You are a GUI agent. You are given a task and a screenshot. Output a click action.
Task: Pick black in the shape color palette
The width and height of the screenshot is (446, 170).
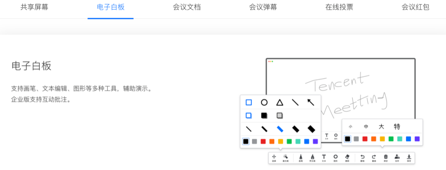(246, 141)
